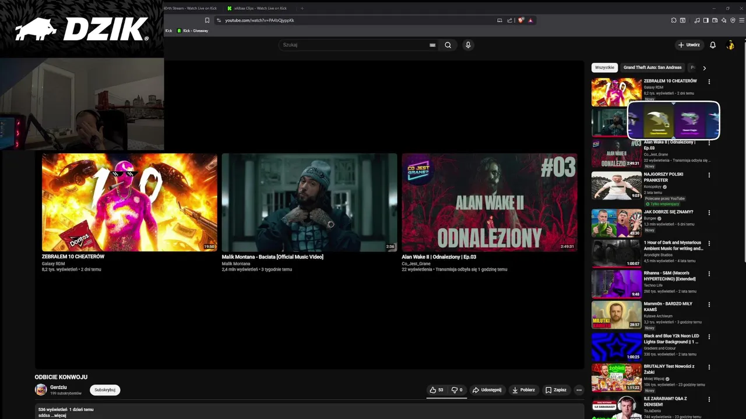The width and height of the screenshot is (746, 419).
Task: Open site settings icon beside the URL
Action: click(219, 20)
